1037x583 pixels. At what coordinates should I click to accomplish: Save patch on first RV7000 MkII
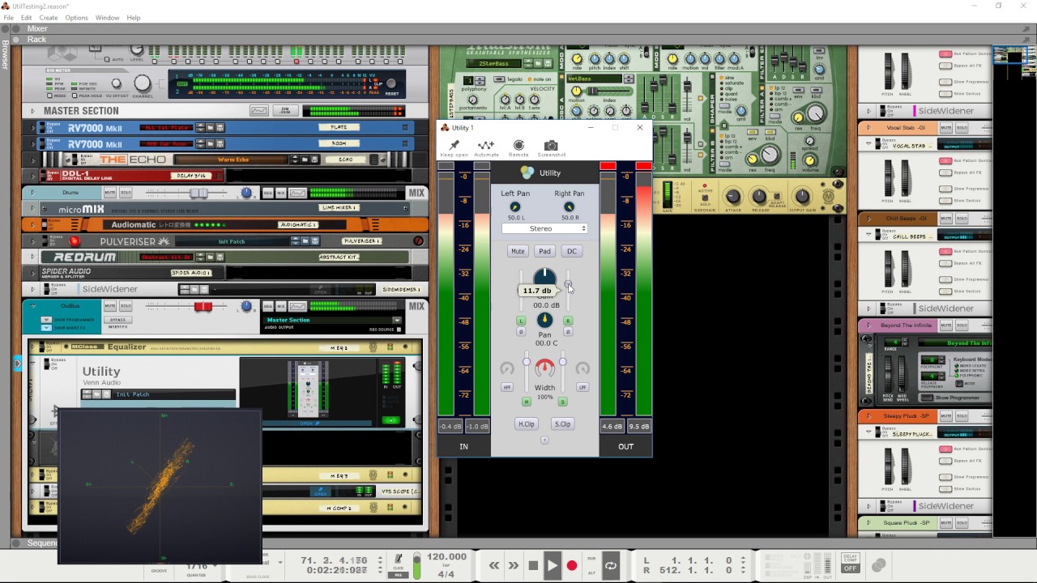pos(219,127)
